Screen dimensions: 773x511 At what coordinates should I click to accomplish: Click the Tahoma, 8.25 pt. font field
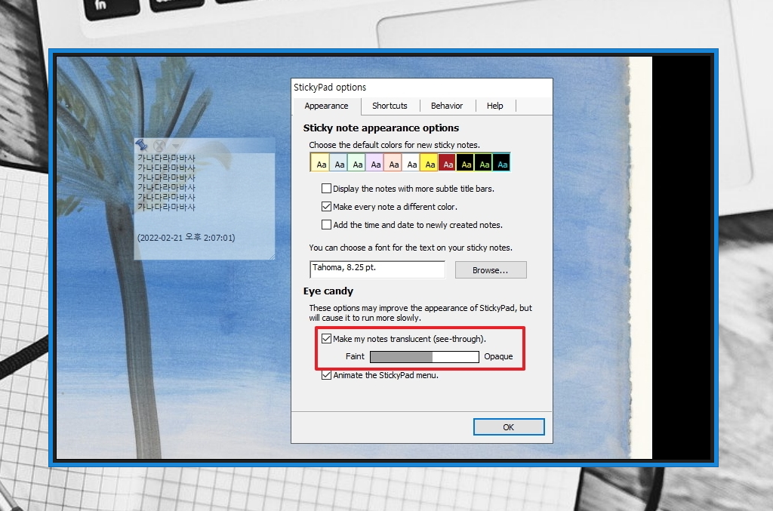click(377, 269)
